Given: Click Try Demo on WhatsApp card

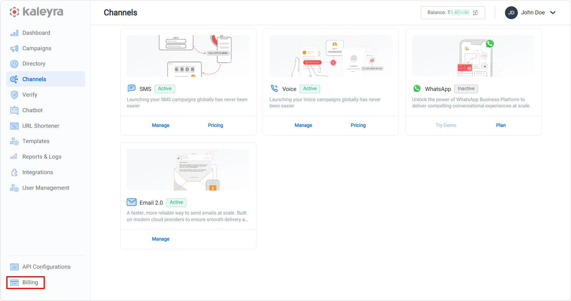Looking at the screenshot, I should point(446,125).
